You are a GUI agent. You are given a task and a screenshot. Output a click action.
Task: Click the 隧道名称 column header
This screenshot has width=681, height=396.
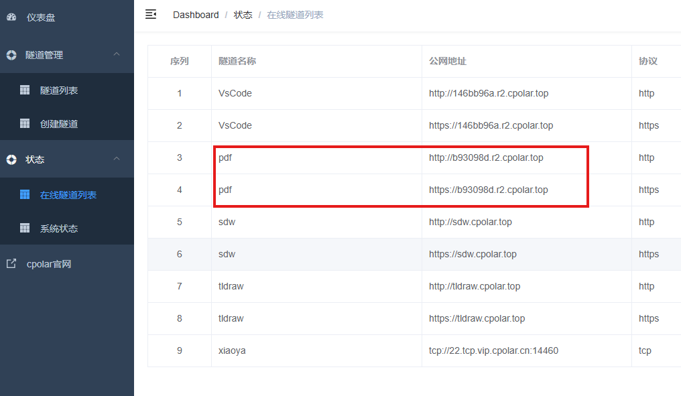237,61
